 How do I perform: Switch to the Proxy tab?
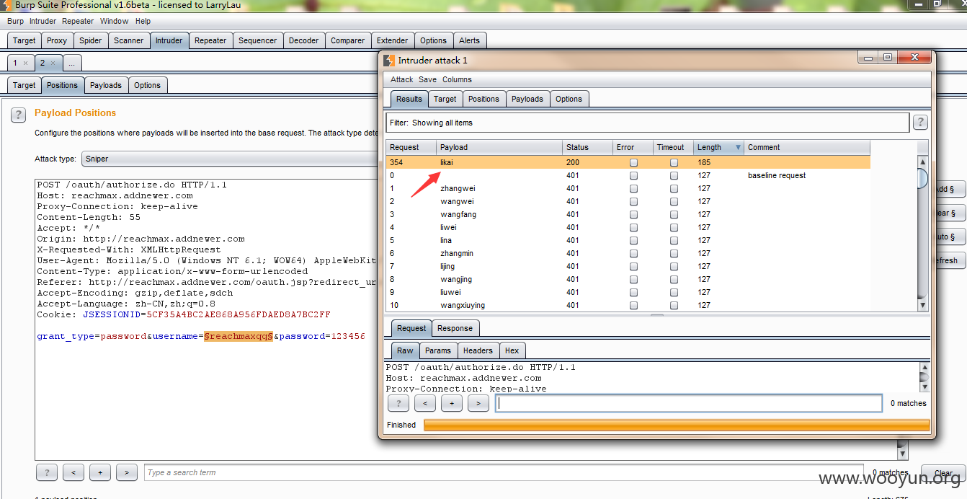[57, 41]
